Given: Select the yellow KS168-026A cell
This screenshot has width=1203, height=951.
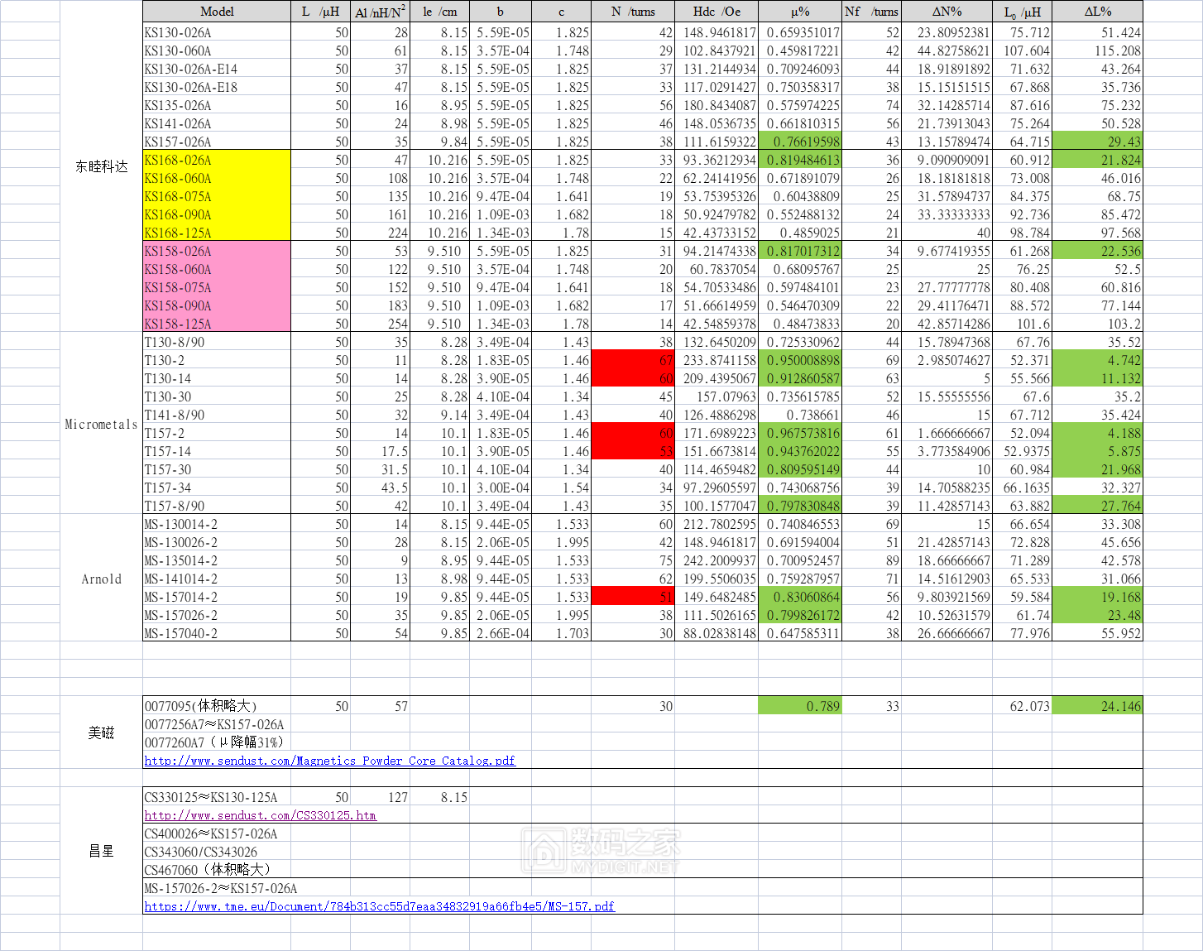Looking at the screenshot, I should (x=217, y=160).
